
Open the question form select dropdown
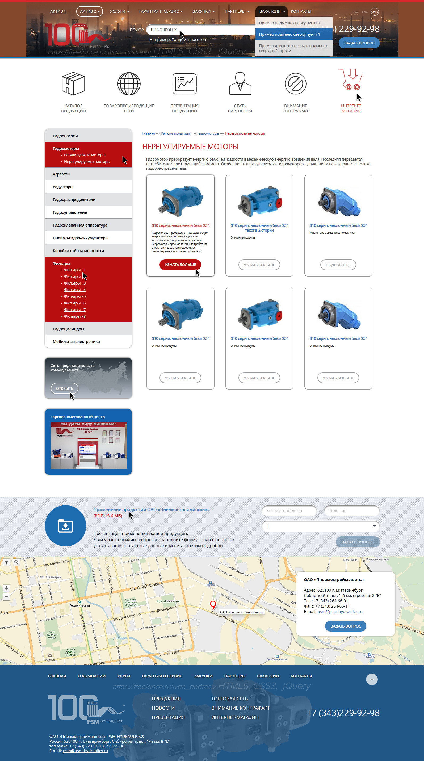(321, 526)
